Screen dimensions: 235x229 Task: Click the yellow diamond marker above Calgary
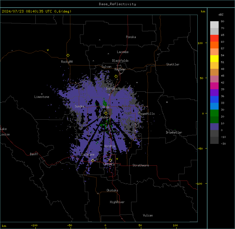(110, 160)
